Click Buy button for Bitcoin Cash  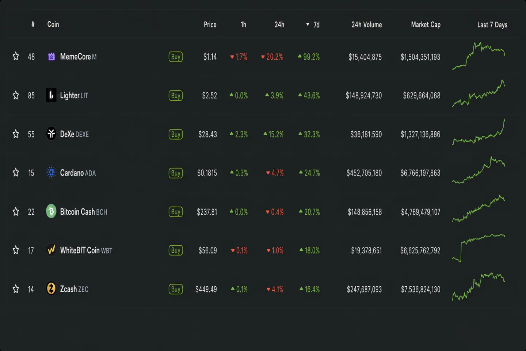tap(176, 212)
